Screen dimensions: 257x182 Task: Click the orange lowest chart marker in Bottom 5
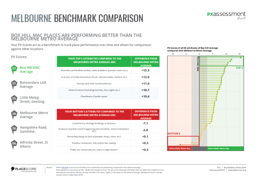pos(180,145)
